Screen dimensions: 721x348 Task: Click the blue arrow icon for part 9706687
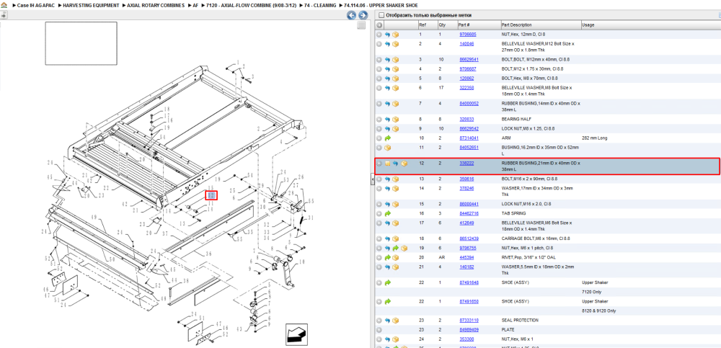click(388, 69)
